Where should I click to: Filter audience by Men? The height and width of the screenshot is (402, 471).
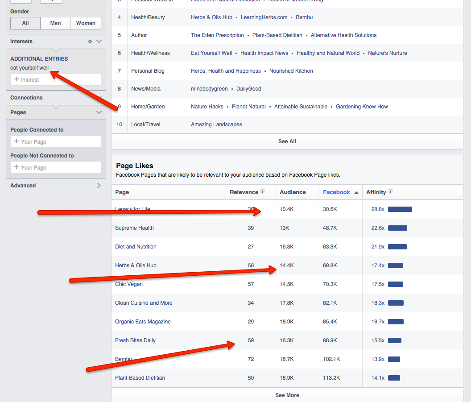[56, 23]
